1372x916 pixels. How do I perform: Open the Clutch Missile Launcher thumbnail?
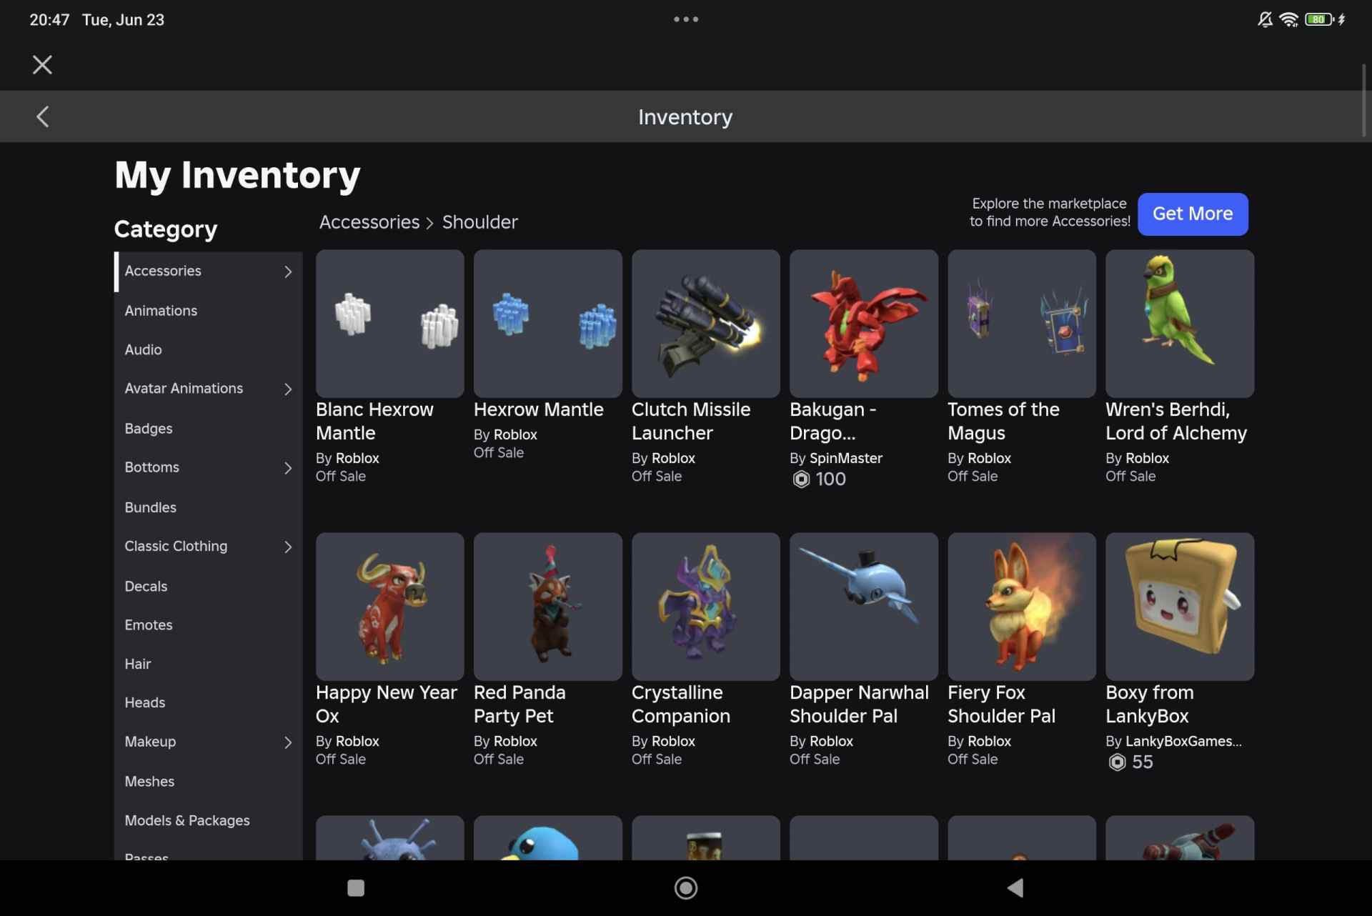[x=705, y=323]
